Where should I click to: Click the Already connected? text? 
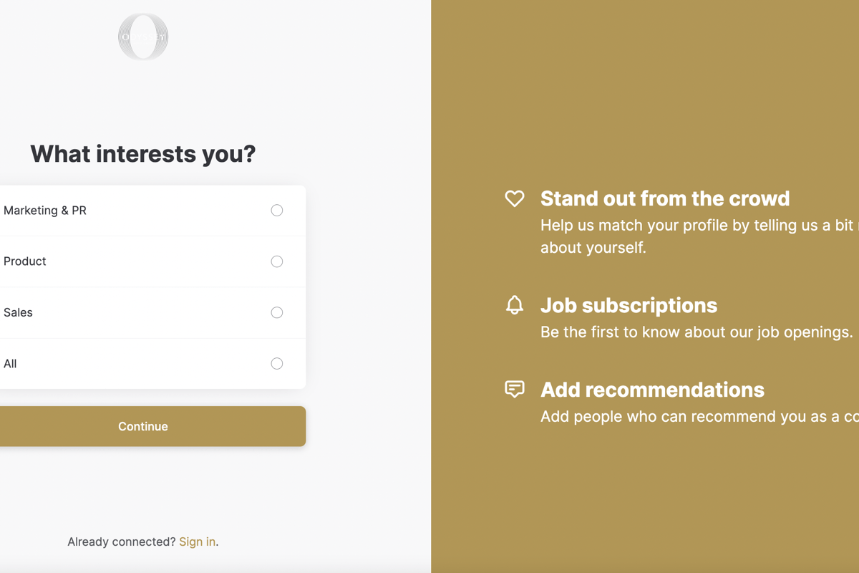[121, 541]
